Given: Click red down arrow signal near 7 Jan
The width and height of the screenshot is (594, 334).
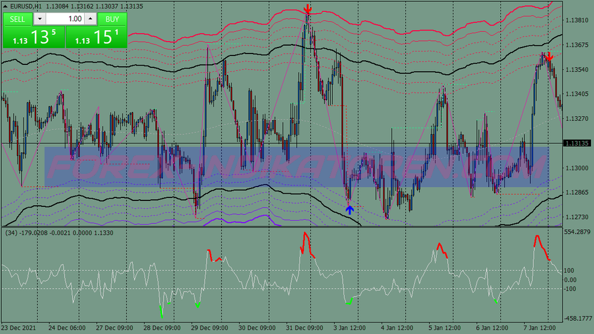Looking at the screenshot, I should click(549, 57).
